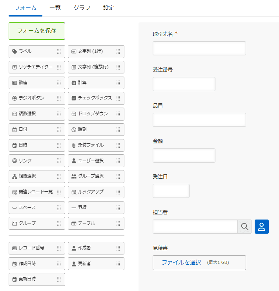Click the 取引先名 input field
The height and width of the screenshot is (291, 279).
pos(199,48)
